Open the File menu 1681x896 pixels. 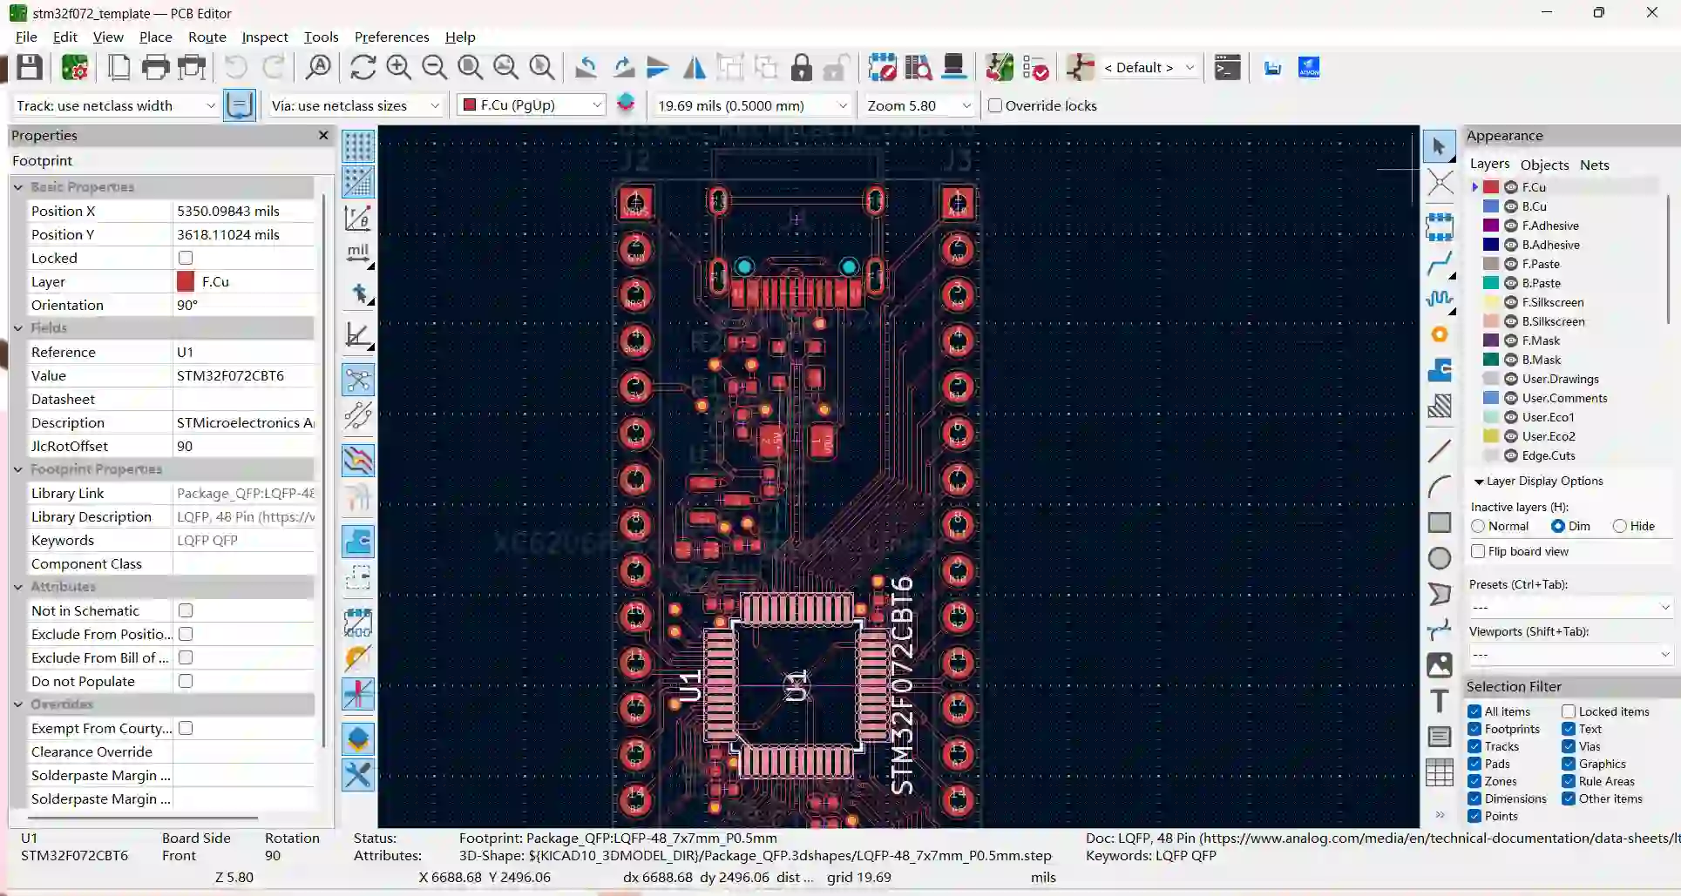pos(26,37)
